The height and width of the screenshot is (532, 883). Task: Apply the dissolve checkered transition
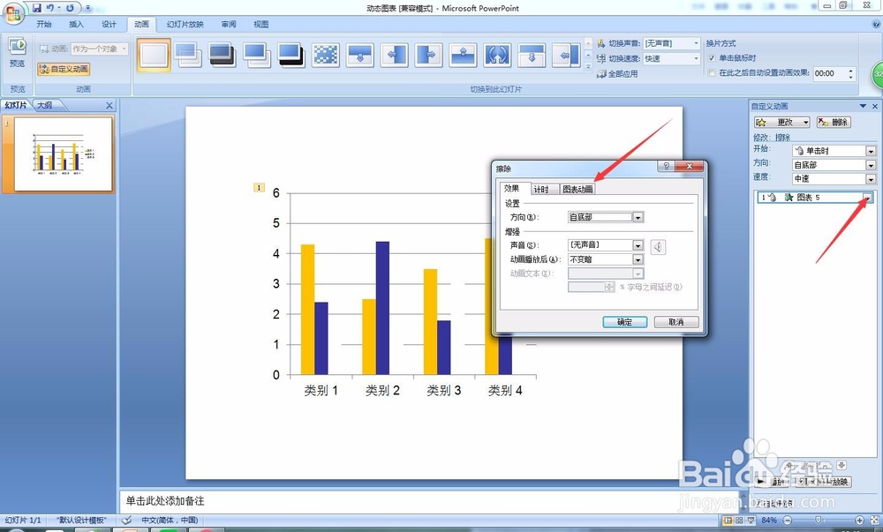[x=326, y=55]
